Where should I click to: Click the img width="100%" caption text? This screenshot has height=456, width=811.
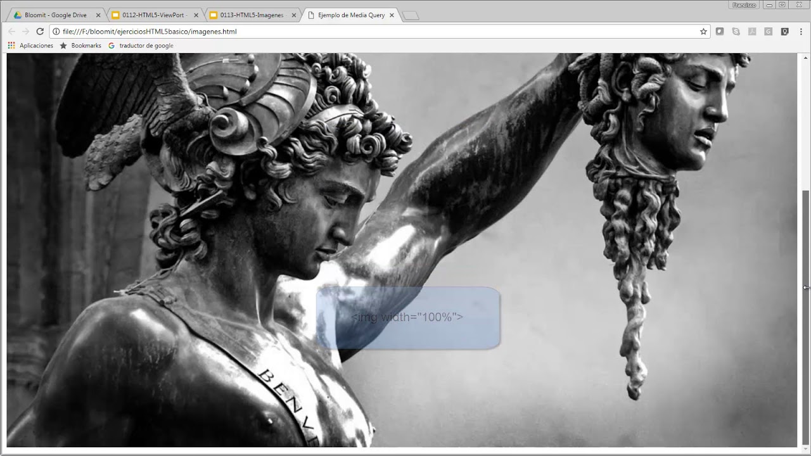[407, 317]
